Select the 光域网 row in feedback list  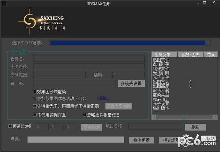coord(185,73)
